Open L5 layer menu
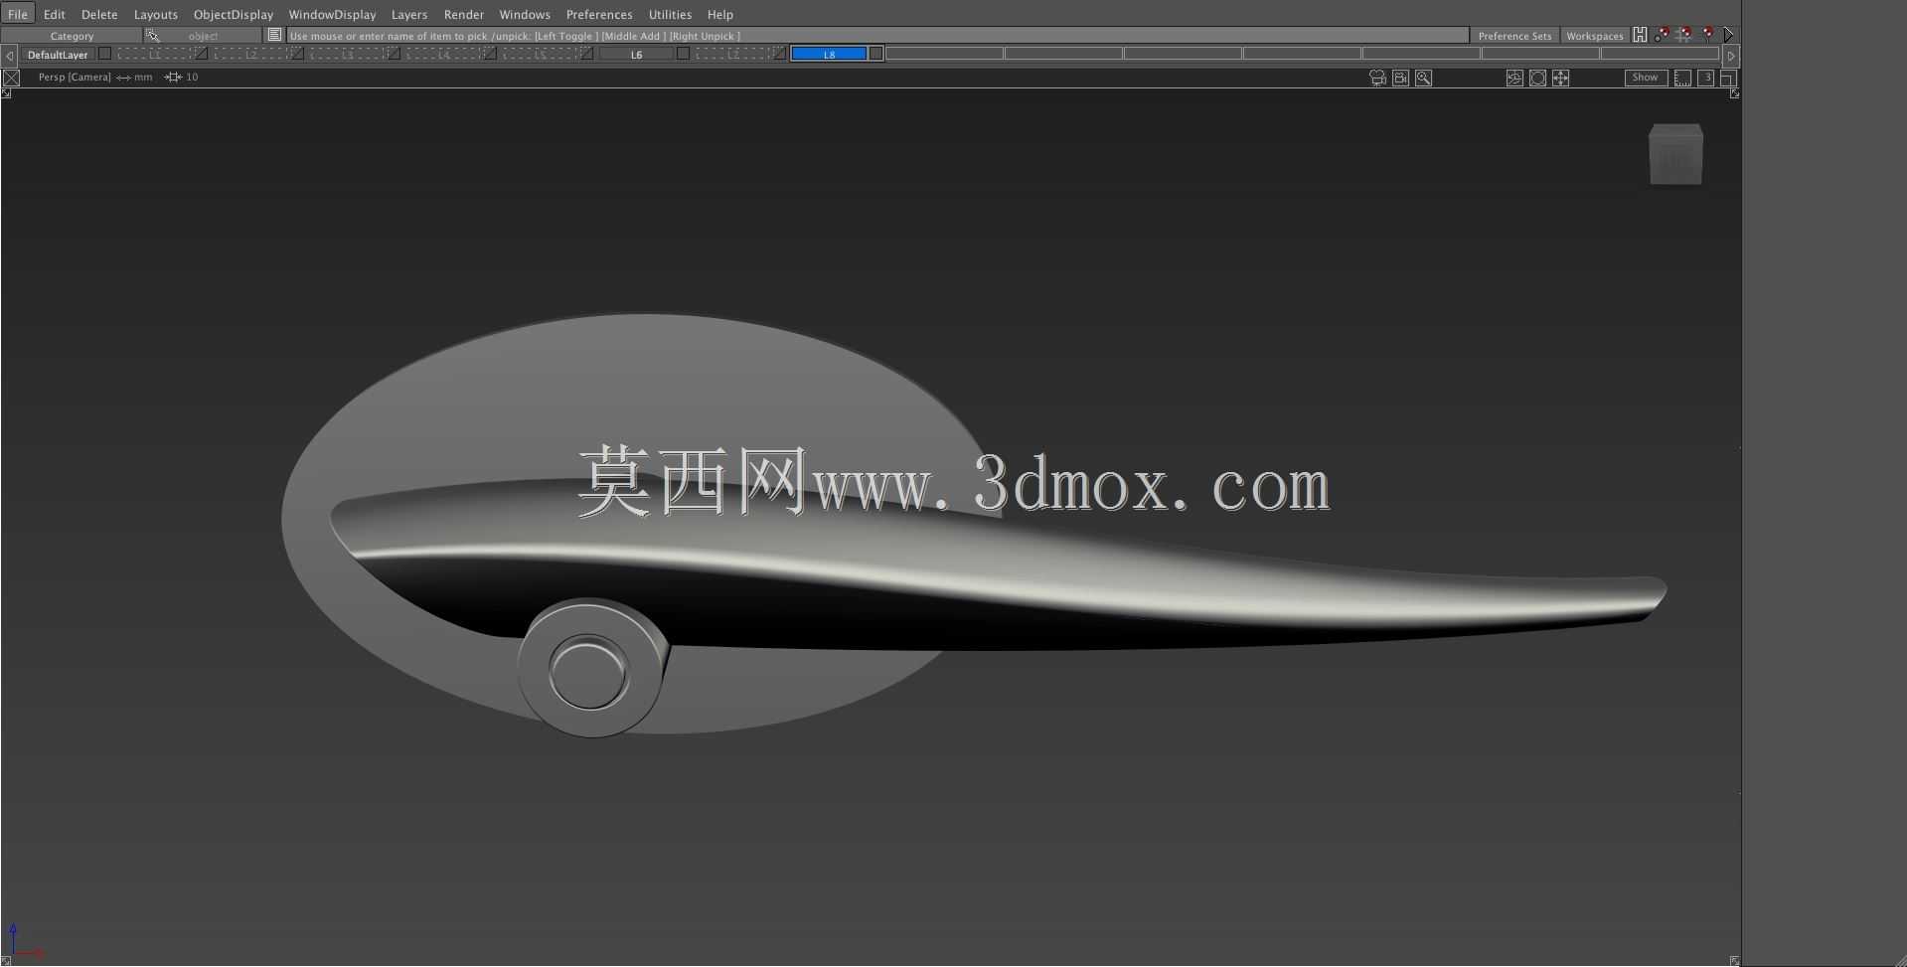The width and height of the screenshot is (1907, 967). (540, 55)
